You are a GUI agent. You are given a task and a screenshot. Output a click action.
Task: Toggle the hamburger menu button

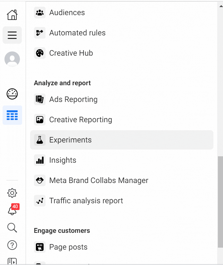point(12,35)
